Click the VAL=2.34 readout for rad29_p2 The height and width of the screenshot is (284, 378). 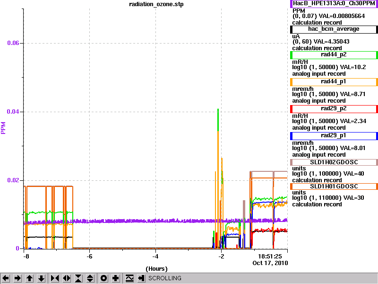(x=352, y=121)
